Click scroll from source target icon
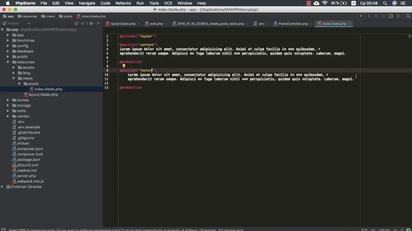This screenshot has width=412, height=231. pos(76,24)
